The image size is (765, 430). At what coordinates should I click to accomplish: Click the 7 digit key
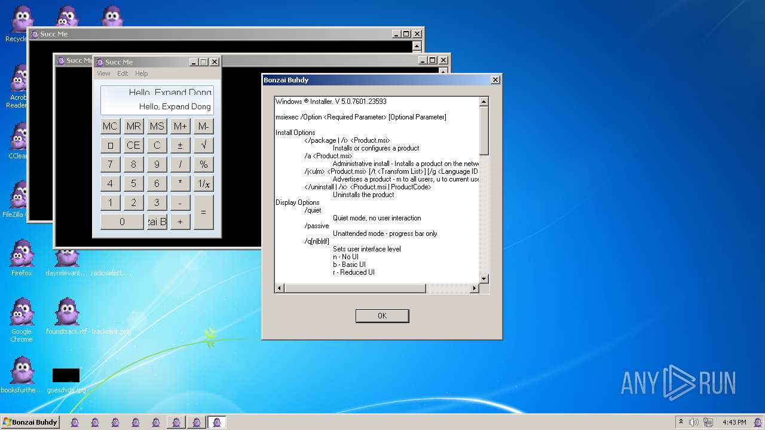[x=110, y=164]
